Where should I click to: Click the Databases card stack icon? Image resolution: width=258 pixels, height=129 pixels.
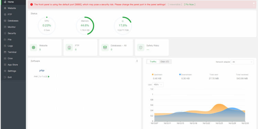105,47
